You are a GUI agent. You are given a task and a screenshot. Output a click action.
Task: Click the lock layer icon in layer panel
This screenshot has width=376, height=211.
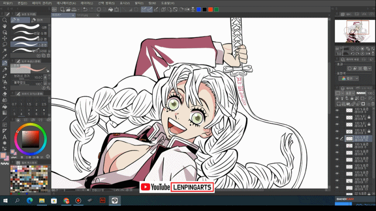pos(352,98)
